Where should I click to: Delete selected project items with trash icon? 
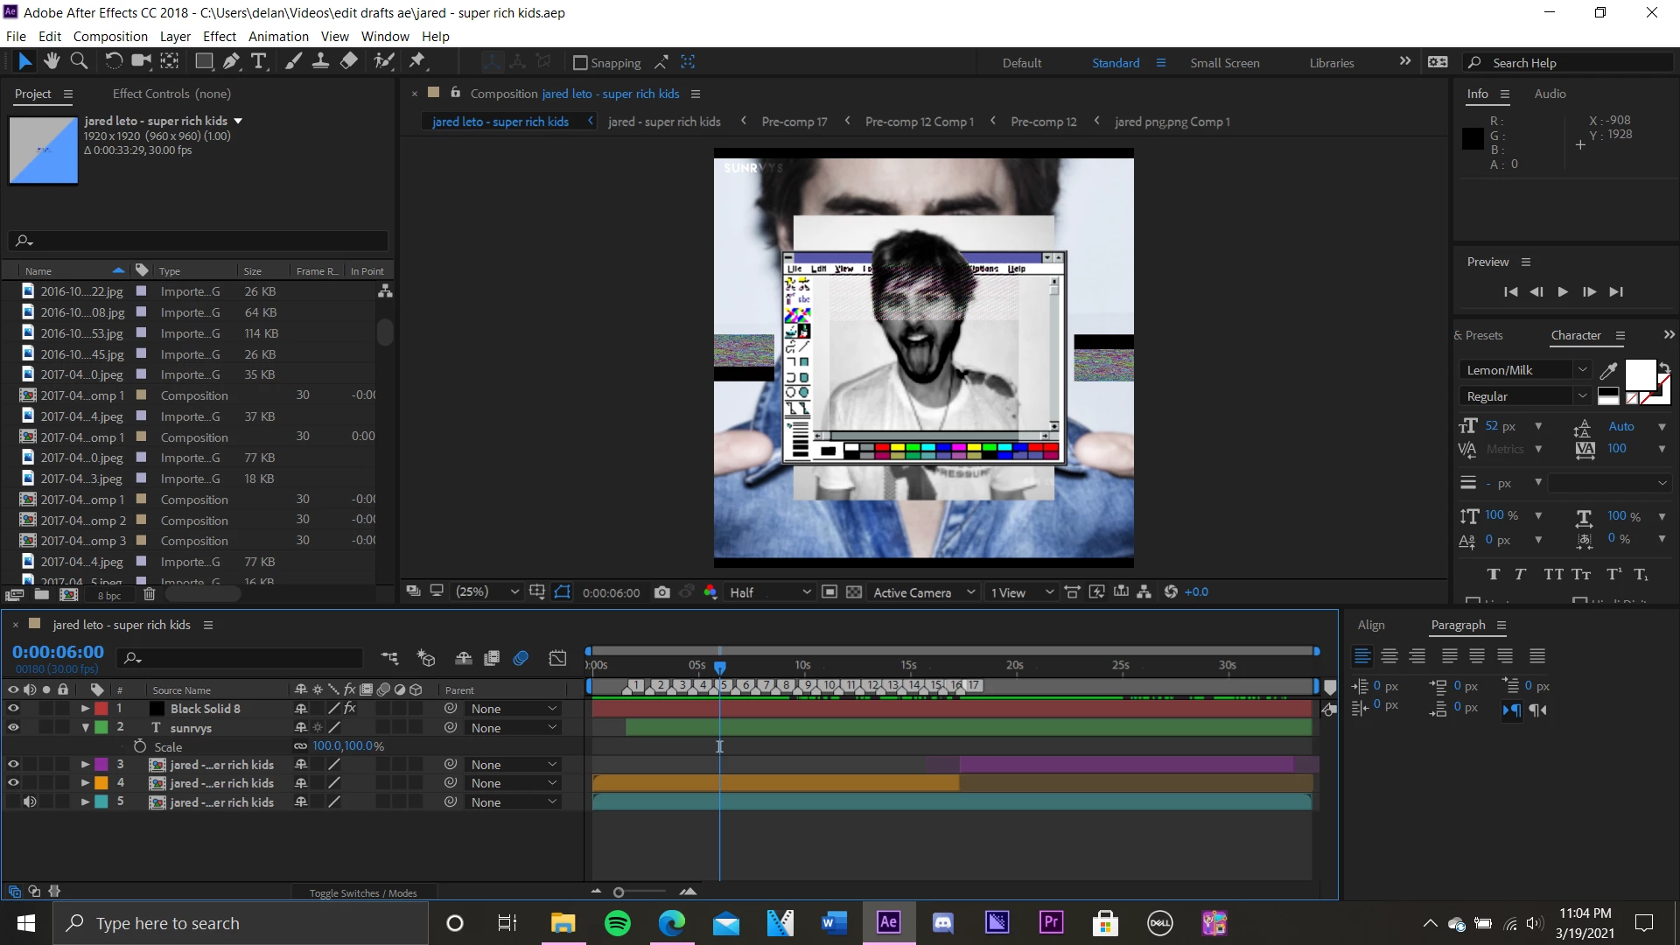[150, 595]
